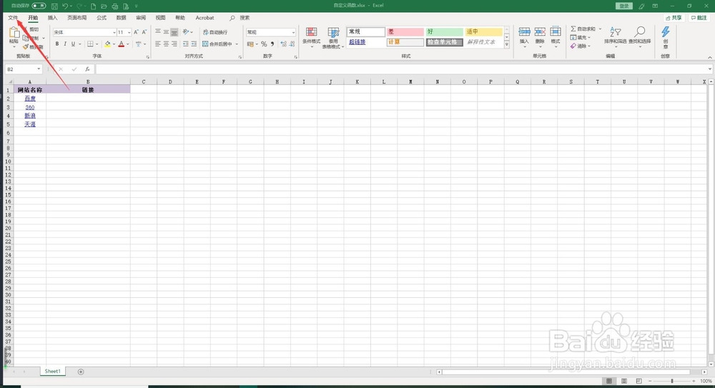Toggle middle vertical alignment
This screenshot has height=388, width=715.
pyautogui.click(x=166, y=32)
